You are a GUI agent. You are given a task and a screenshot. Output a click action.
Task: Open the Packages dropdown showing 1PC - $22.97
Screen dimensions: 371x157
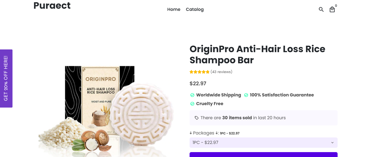click(261, 143)
